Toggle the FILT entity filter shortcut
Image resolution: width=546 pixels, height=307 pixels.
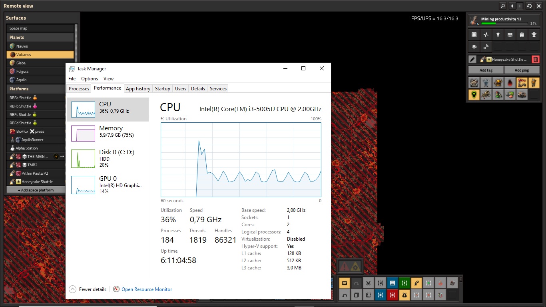[344, 283]
